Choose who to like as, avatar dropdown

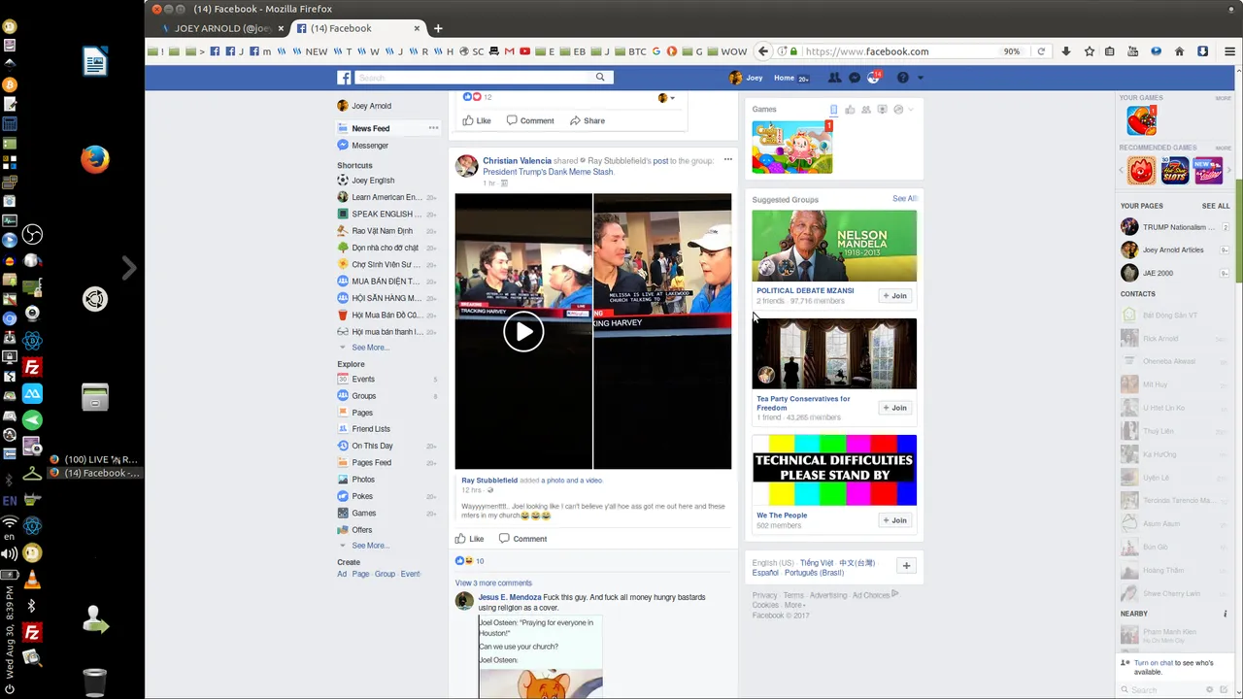[x=666, y=98]
